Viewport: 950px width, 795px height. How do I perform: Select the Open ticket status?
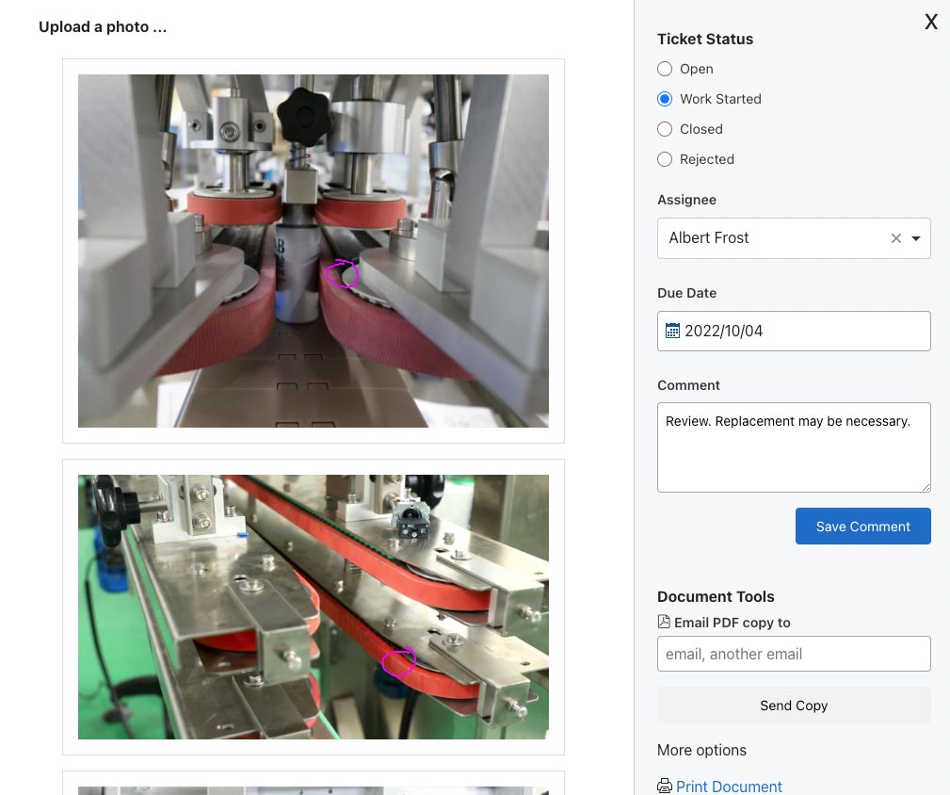pos(665,69)
